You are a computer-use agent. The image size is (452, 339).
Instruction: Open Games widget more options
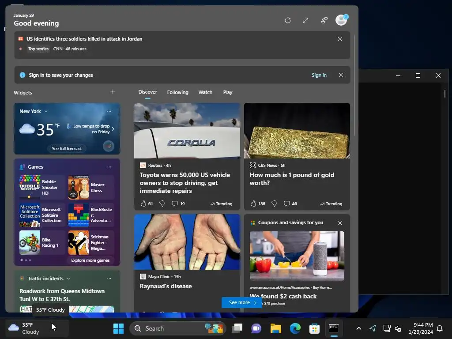[x=109, y=167]
